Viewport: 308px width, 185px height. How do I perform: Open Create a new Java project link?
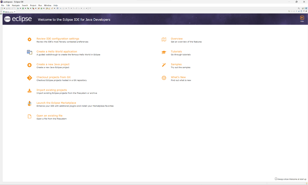coord(53,64)
